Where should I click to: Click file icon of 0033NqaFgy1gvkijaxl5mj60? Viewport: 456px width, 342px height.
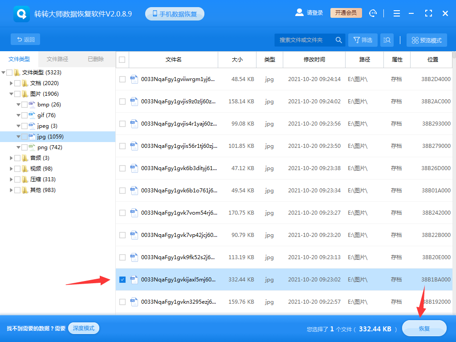pos(134,280)
